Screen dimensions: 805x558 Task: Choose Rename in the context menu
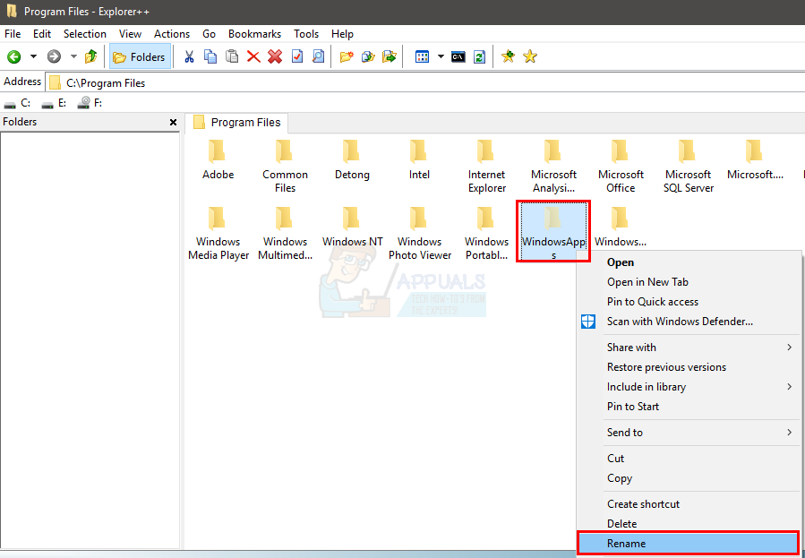click(x=688, y=543)
